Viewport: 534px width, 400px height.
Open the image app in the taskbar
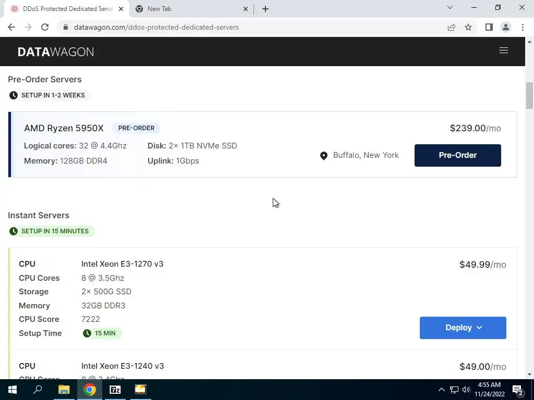click(x=140, y=390)
